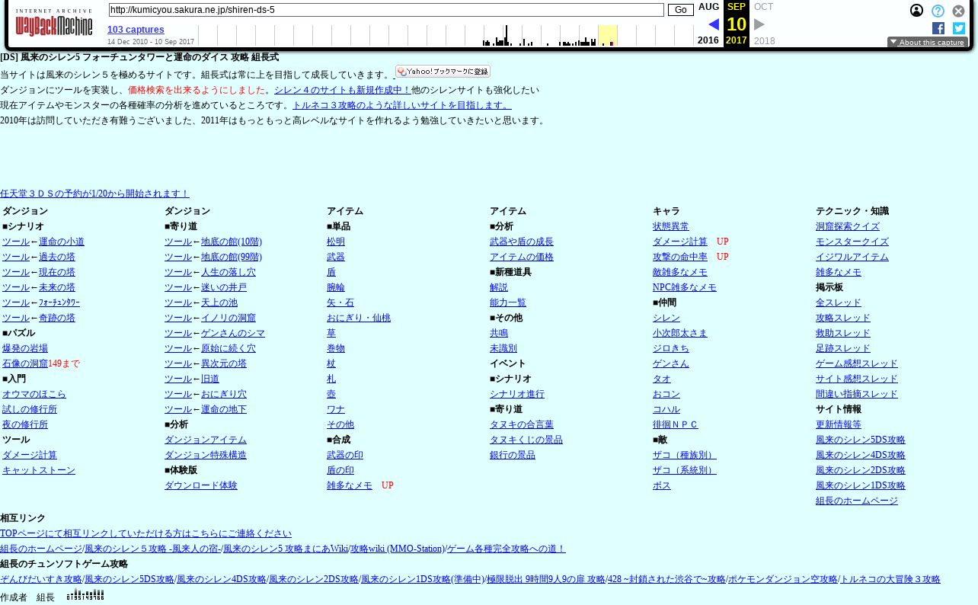Click the Wayback Machine logo
Image resolution: width=978 pixels, height=605 pixels.
tap(53, 24)
